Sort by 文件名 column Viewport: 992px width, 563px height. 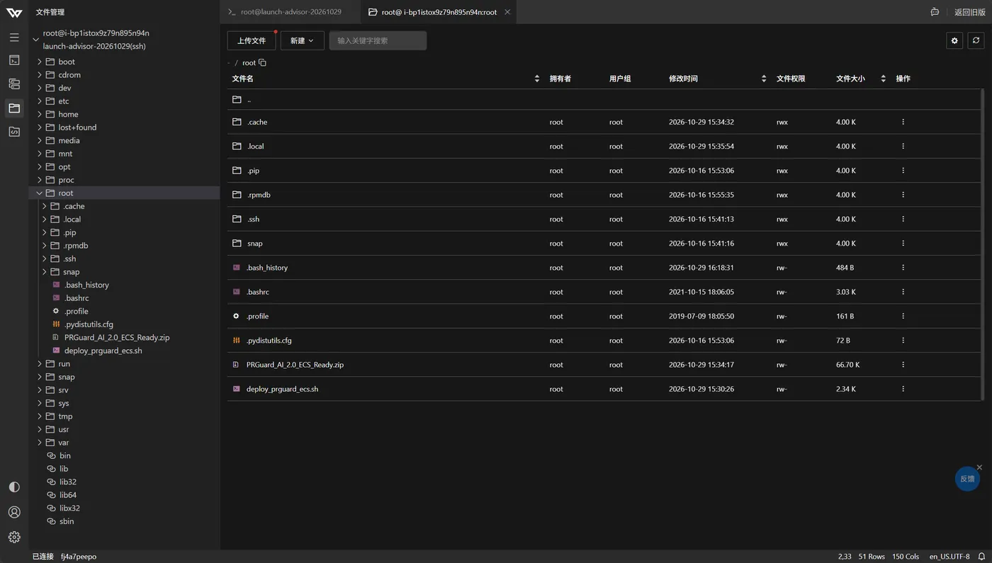coord(536,79)
